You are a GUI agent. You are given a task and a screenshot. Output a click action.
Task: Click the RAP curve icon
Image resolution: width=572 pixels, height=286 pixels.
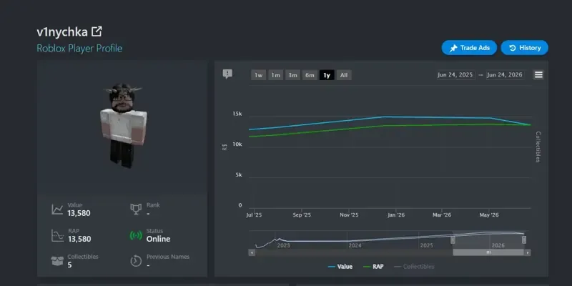[x=57, y=235]
